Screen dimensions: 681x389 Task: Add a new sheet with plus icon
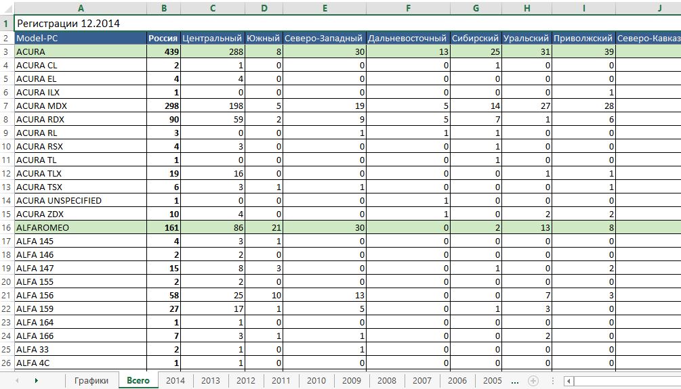point(533,381)
